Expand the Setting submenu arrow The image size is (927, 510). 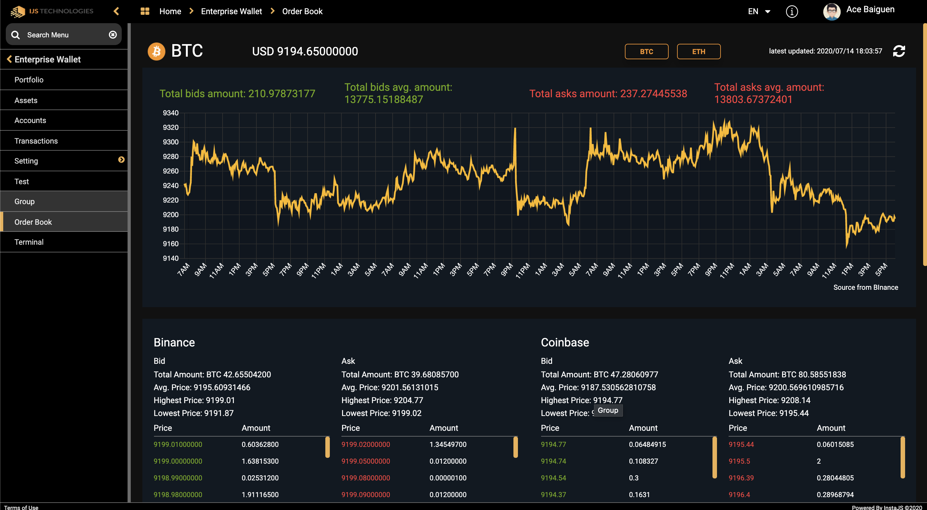121,160
